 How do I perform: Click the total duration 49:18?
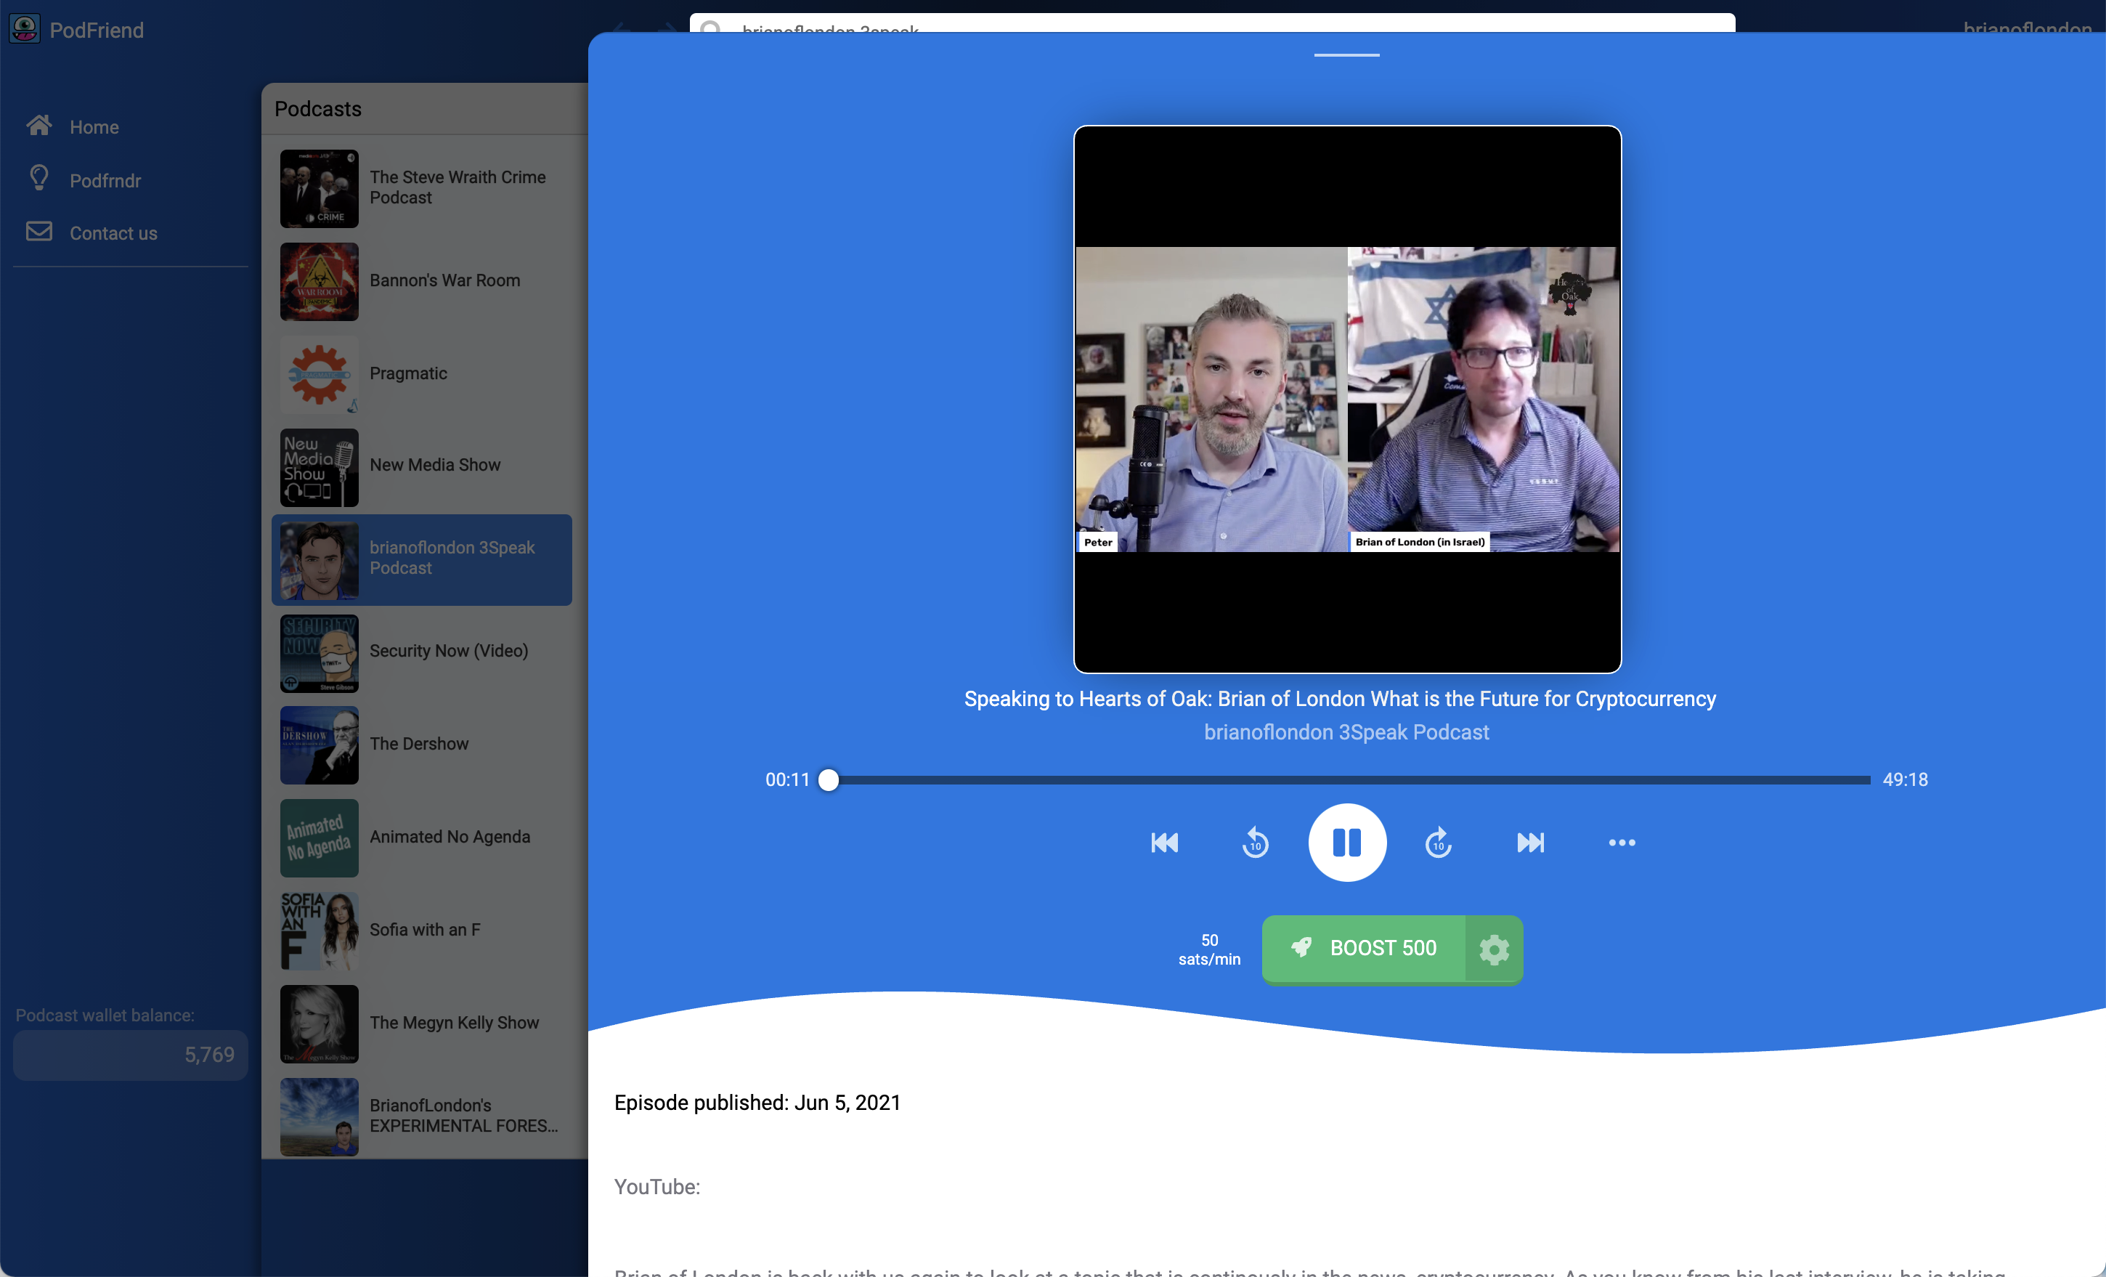1905,779
